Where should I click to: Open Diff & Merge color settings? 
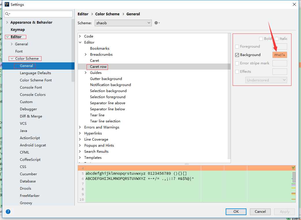click(x=31, y=116)
